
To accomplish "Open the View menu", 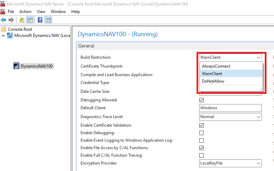I will [x=41, y=12].
